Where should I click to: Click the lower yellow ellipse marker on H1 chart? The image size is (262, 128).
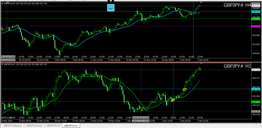(x=173, y=100)
